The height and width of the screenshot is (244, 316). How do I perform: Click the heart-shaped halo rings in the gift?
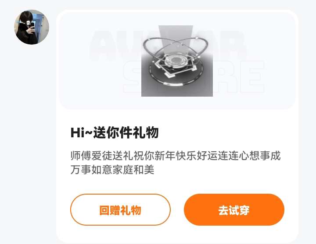175,48
